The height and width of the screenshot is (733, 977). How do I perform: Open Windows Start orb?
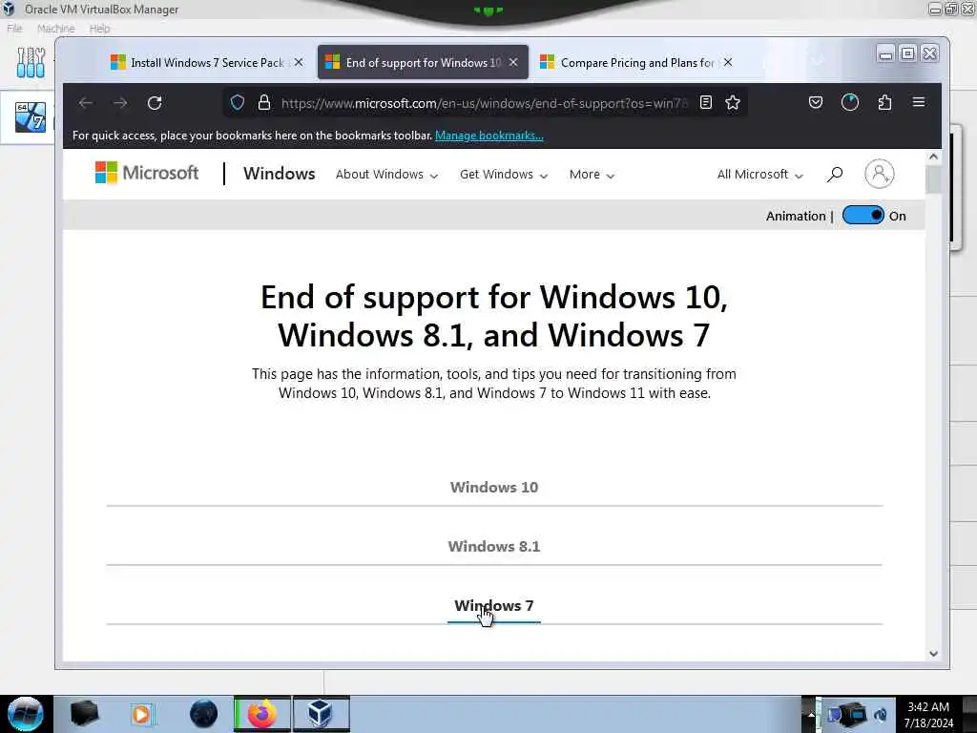(26, 714)
